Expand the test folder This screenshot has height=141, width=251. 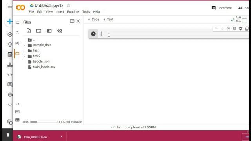coord(24,51)
